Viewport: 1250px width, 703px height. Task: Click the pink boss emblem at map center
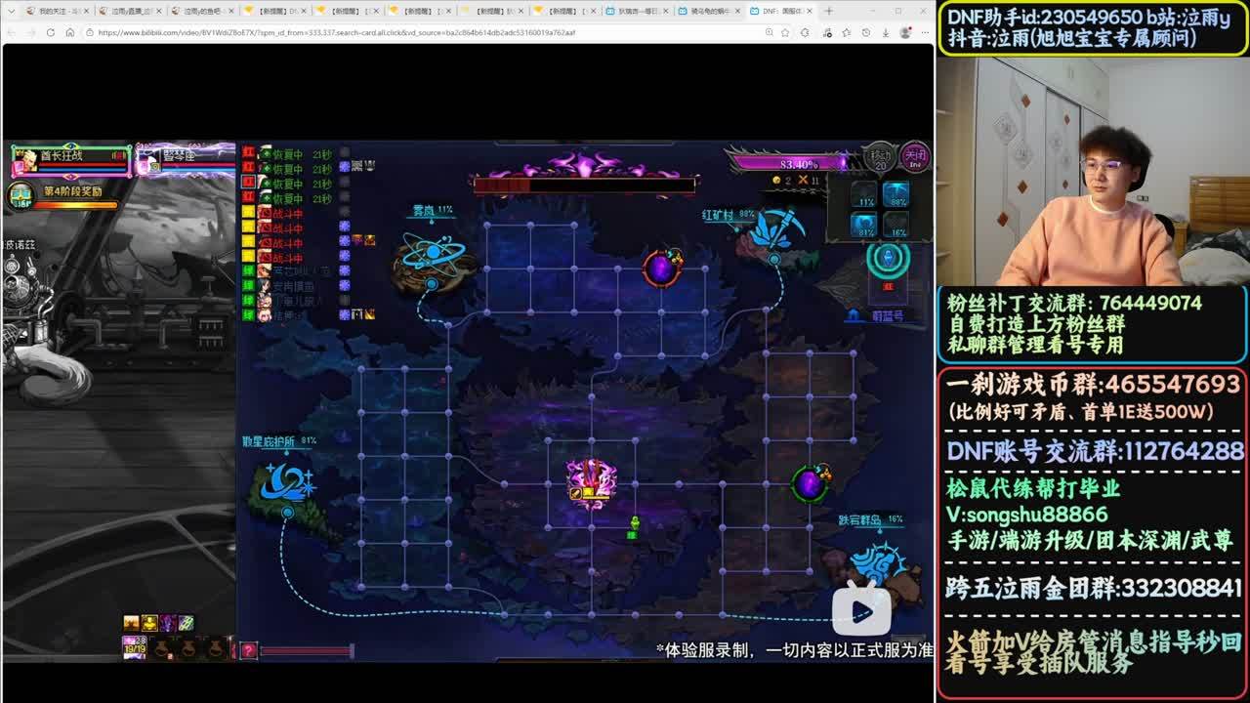point(592,479)
